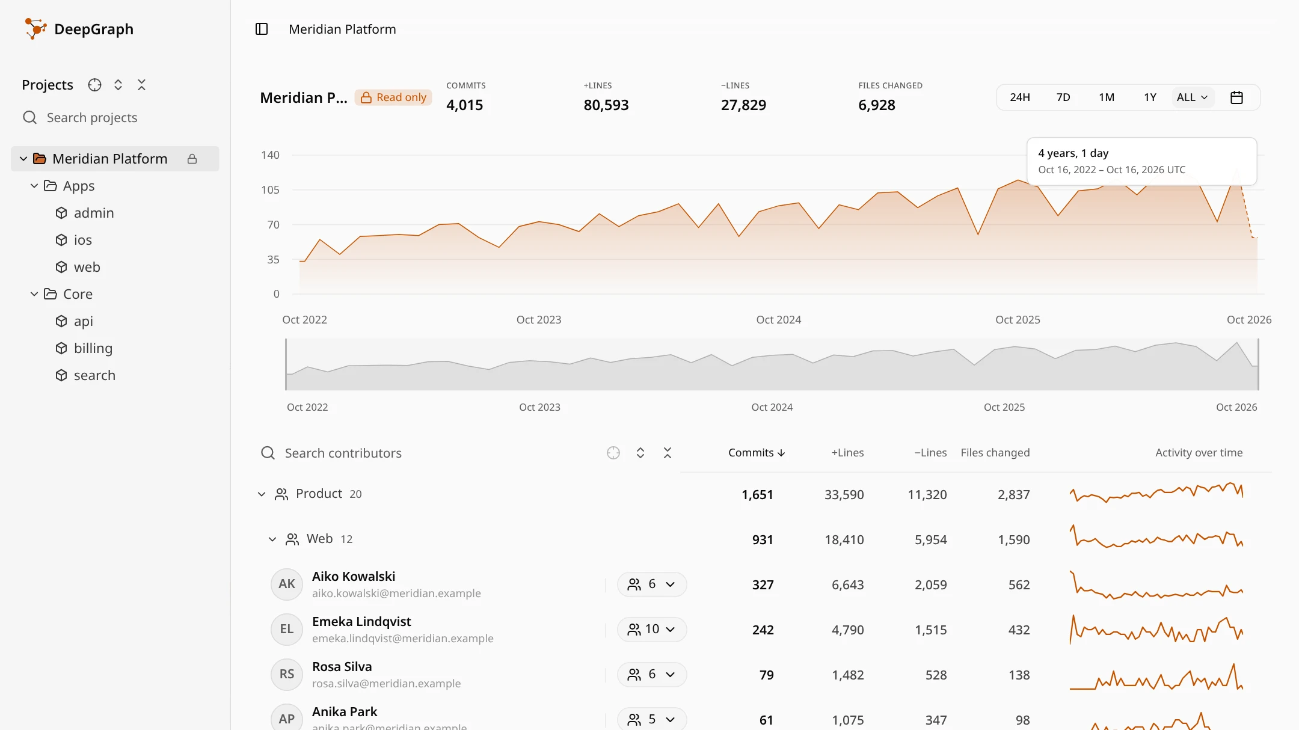Open the calendar date picker icon
This screenshot has height=730, width=1299.
[1236, 97]
